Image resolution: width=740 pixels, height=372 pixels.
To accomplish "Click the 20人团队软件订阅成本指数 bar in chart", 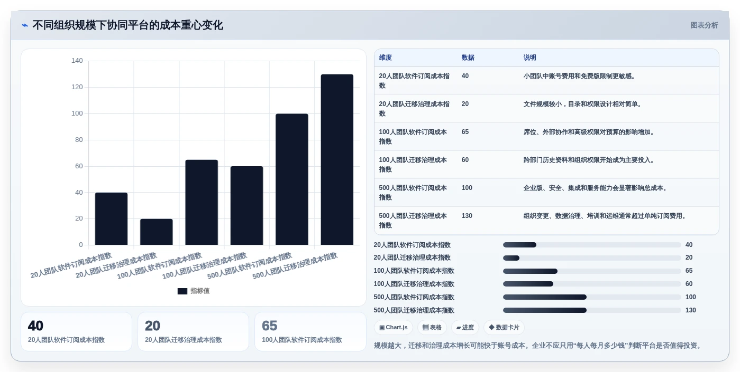I will pos(111,218).
